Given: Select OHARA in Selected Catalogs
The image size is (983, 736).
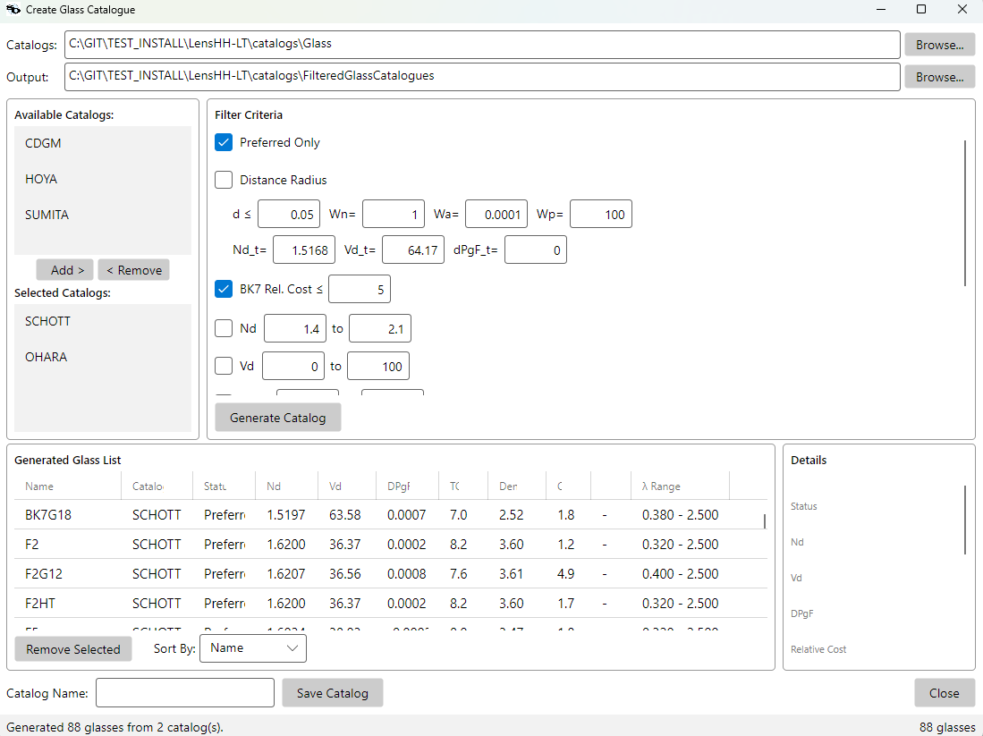Looking at the screenshot, I should [103, 358].
